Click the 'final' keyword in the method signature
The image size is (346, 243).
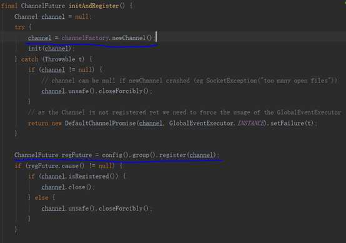pos(9,6)
